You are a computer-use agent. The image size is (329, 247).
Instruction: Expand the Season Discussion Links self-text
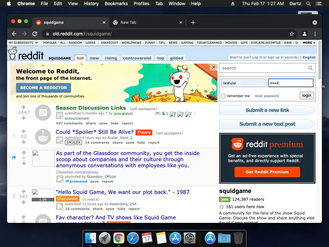[x=59, y=115]
